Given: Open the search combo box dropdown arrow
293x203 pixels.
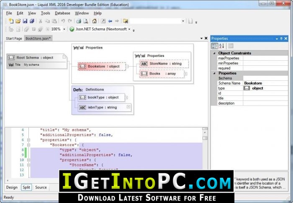Looking at the screenshot, I should (x=183, y=21).
